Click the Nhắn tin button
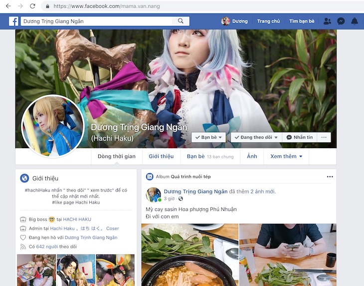This screenshot has width=364, height=286. point(300,137)
